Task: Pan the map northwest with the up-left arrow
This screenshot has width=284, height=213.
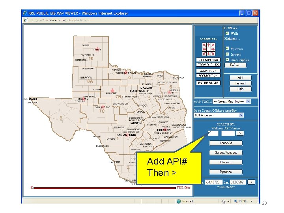Action: pos(204,45)
